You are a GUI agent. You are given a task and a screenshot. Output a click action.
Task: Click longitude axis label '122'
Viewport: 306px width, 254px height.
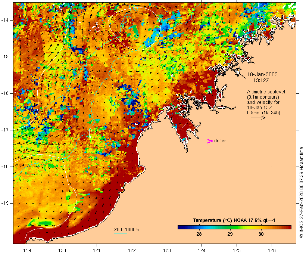[x=132, y=251]
